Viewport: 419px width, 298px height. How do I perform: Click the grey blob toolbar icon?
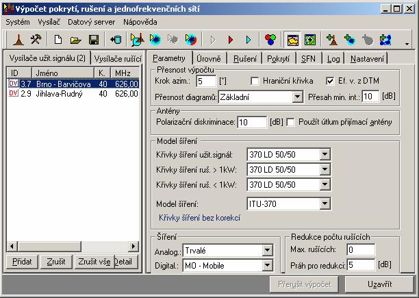tap(368, 40)
